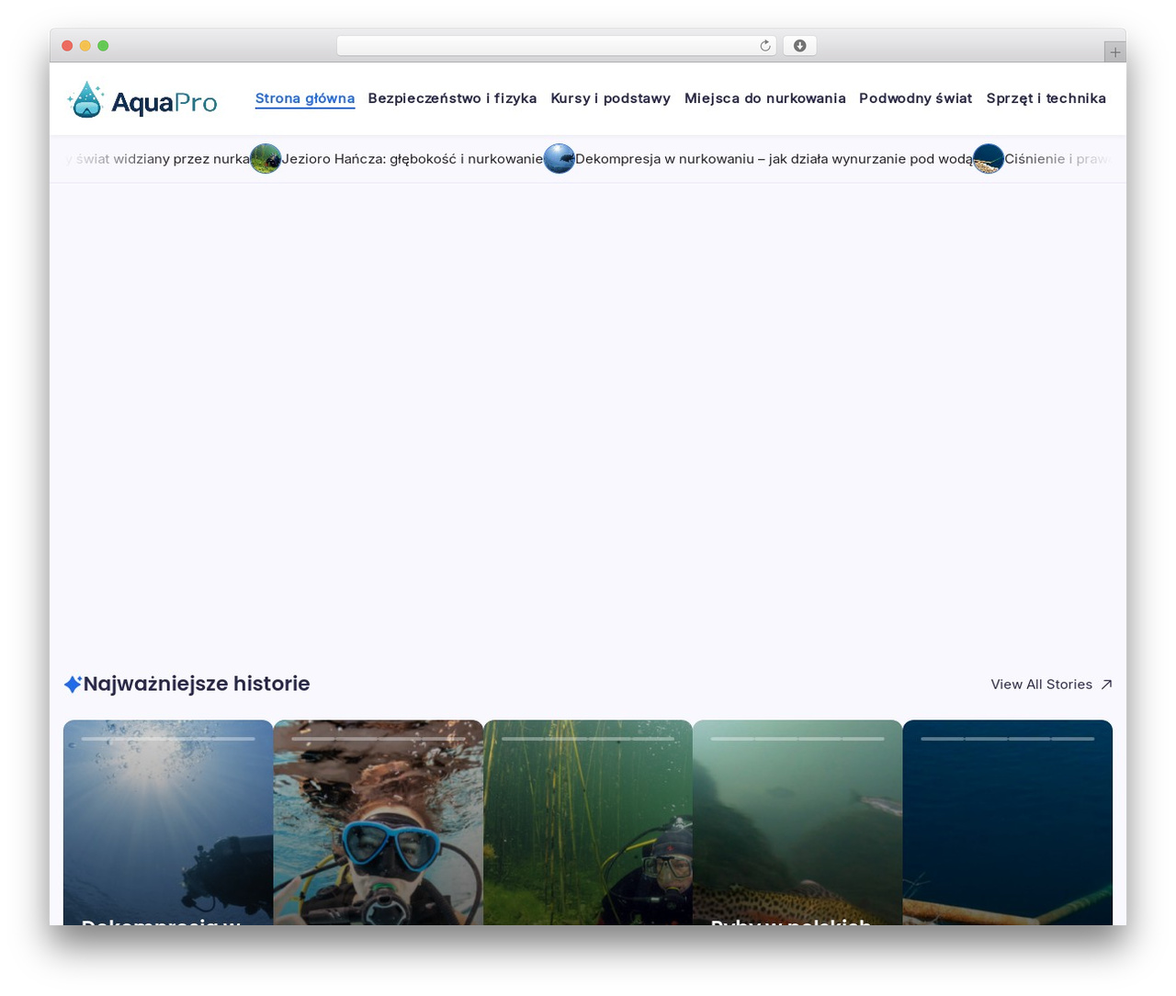Open Bezpieczeństwo i fizyka menu
Screen dimensions: 1176x996
[x=452, y=98]
